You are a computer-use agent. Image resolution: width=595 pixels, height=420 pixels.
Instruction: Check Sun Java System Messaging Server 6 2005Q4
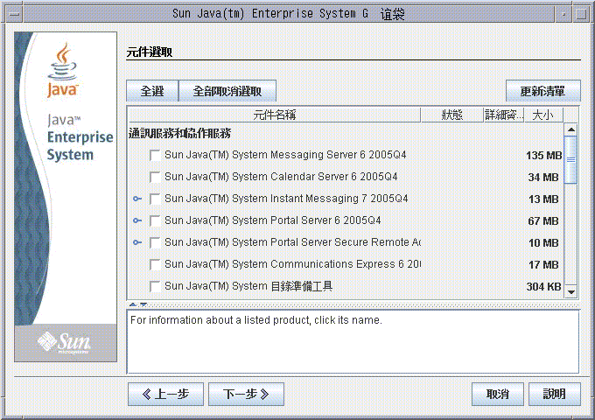(x=155, y=155)
